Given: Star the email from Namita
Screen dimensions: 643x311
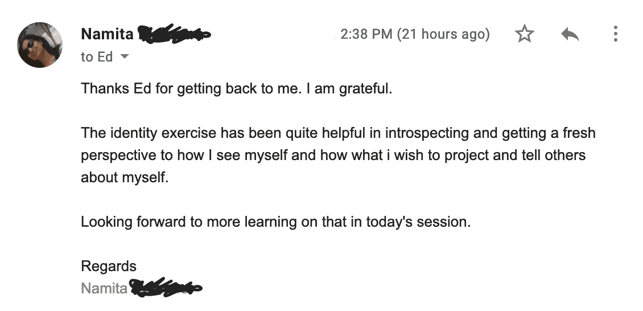Looking at the screenshot, I should point(525,34).
